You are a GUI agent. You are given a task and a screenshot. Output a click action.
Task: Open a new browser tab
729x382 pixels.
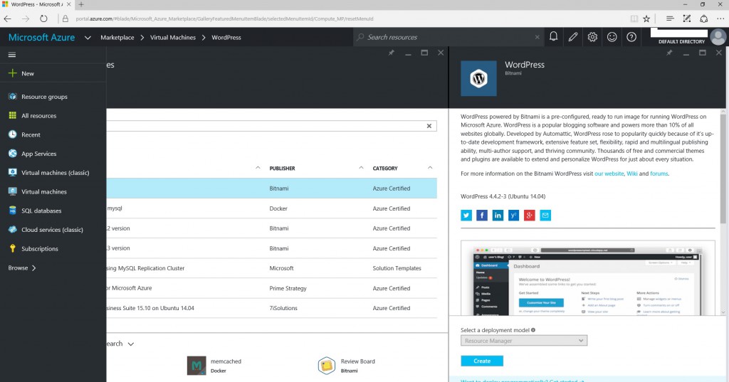[x=81, y=4]
